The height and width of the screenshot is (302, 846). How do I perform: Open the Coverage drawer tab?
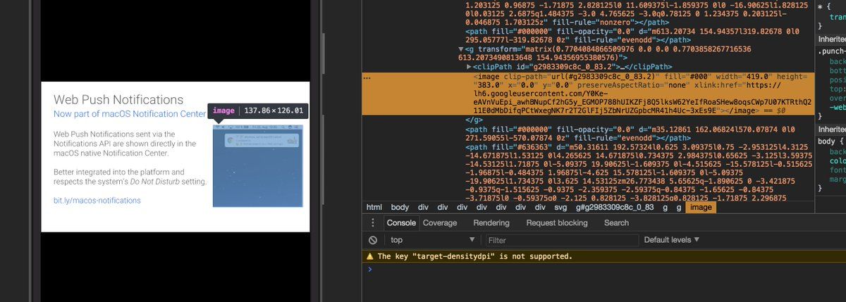(440, 223)
